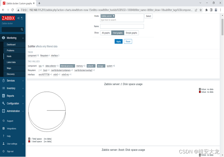Toggle the data-collector tag filter
Screen dimensions: 224x157
tap(51, 66)
